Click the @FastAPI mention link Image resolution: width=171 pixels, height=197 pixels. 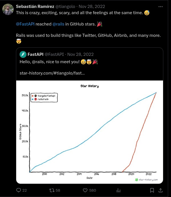(25, 24)
